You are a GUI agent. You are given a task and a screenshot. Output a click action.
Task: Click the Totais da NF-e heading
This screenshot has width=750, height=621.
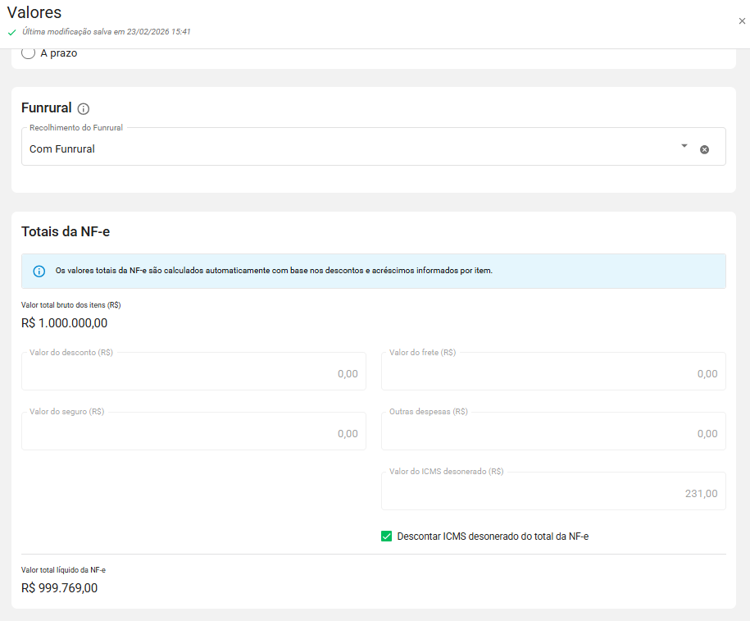coord(66,232)
